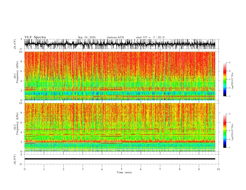Click the ch.1 voltage waveform plot
The image size is (246, 190).
[120, 44]
